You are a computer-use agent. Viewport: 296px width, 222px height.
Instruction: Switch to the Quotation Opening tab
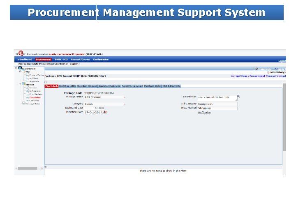pyautogui.click(x=87, y=86)
